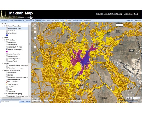Viewport: 142px width, 113px height.
Task: Collapse the Various group
Action: 3,63
